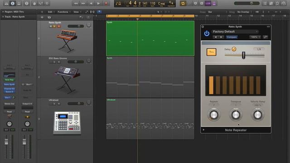Toggle Thru button in Note Repeater
This screenshot has width=290, height=163.
point(212,52)
